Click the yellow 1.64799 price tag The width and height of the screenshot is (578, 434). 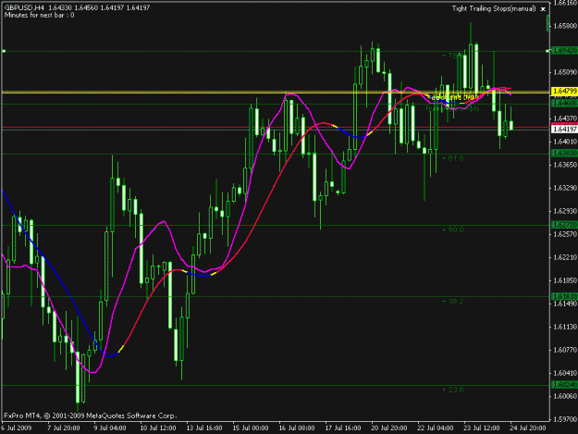[564, 91]
